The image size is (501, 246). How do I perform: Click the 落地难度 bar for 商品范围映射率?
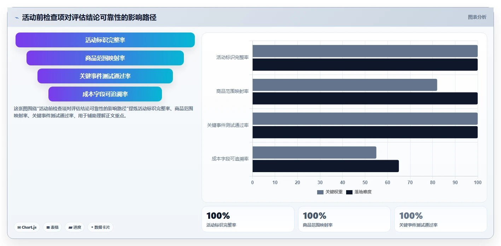(x=365, y=98)
